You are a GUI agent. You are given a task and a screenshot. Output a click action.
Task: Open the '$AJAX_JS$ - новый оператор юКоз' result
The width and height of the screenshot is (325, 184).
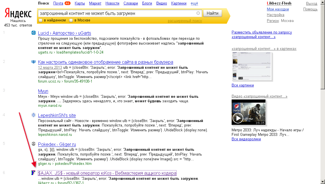click(107, 173)
